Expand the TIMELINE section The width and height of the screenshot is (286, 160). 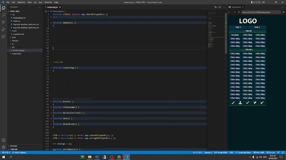tap(13, 149)
